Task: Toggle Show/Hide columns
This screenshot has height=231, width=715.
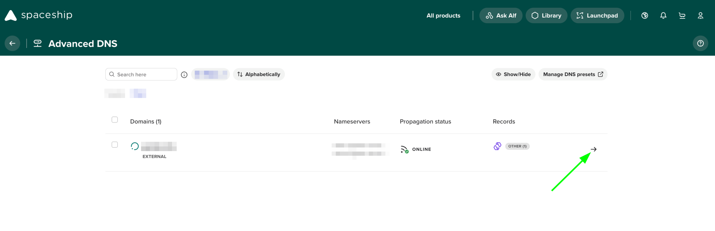Action: coord(513,74)
